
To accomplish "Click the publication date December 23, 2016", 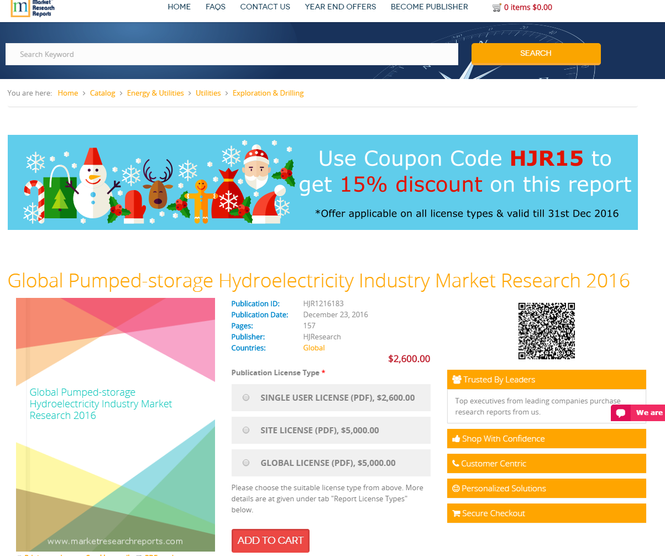I will pyautogui.click(x=336, y=315).
